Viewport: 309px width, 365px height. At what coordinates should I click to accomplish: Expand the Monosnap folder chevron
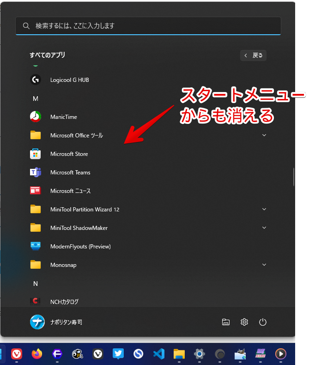click(264, 265)
